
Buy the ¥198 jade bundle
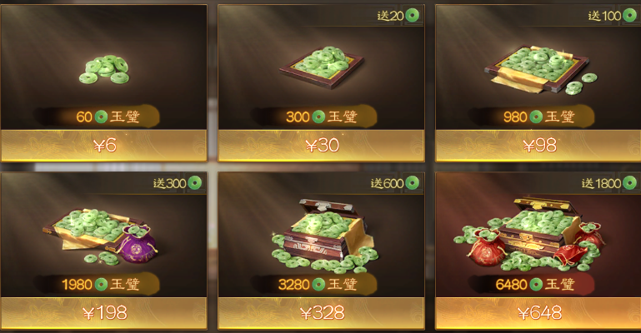tap(104, 313)
